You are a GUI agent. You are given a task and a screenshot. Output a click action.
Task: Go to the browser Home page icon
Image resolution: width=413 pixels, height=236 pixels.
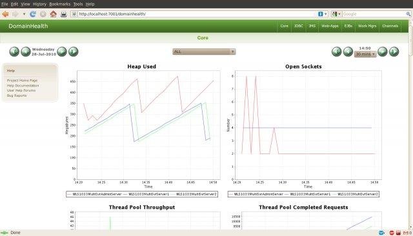point(53,14)
